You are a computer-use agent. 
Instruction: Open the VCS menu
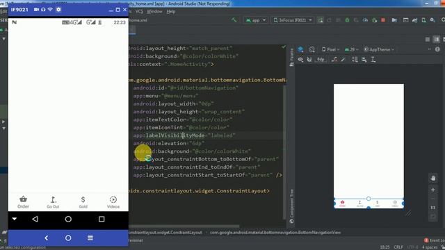(x=139, y=12)
